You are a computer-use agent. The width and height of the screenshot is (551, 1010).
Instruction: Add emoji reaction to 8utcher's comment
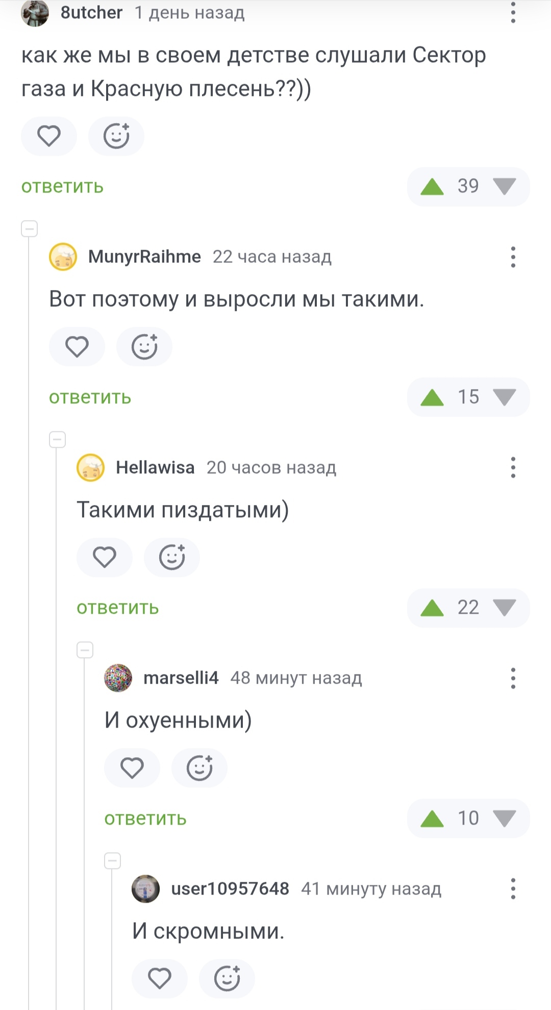116,136
